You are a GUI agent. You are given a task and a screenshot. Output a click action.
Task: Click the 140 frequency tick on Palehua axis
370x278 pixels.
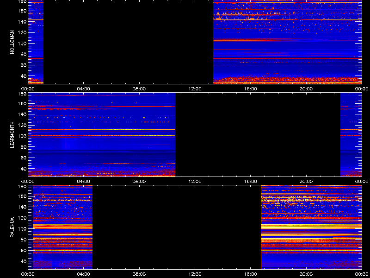(23, 207)
